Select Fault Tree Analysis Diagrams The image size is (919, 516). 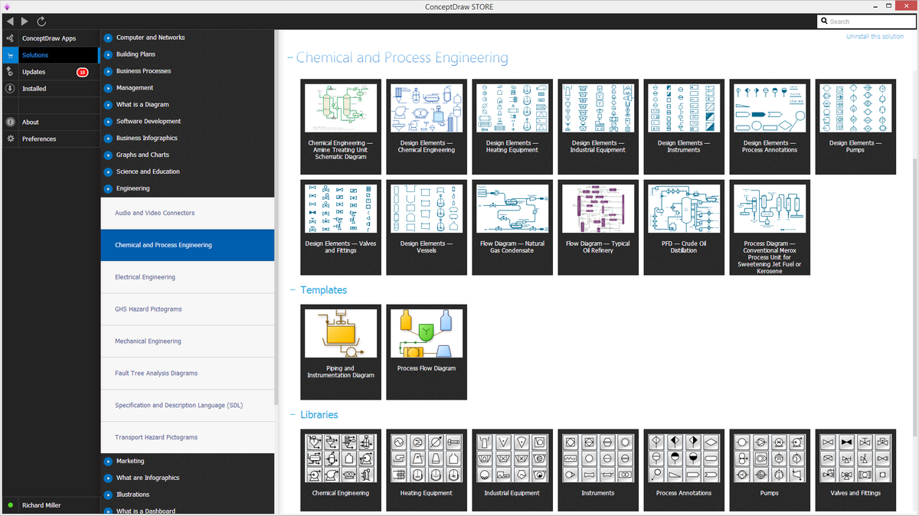pos(188,374)
